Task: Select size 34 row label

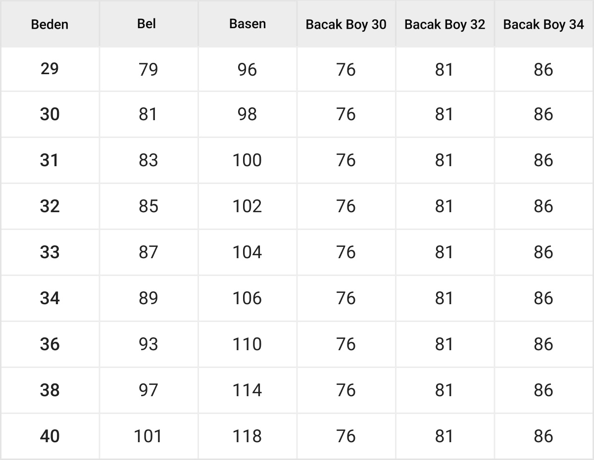Action: click(x=49, y=298)
